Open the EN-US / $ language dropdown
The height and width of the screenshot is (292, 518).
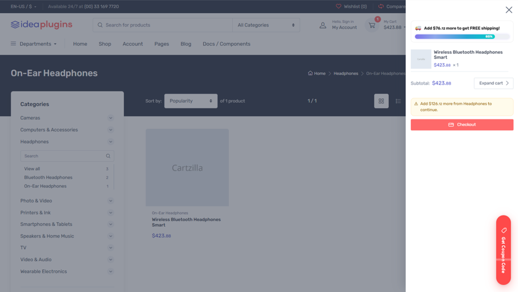[23, 6]
